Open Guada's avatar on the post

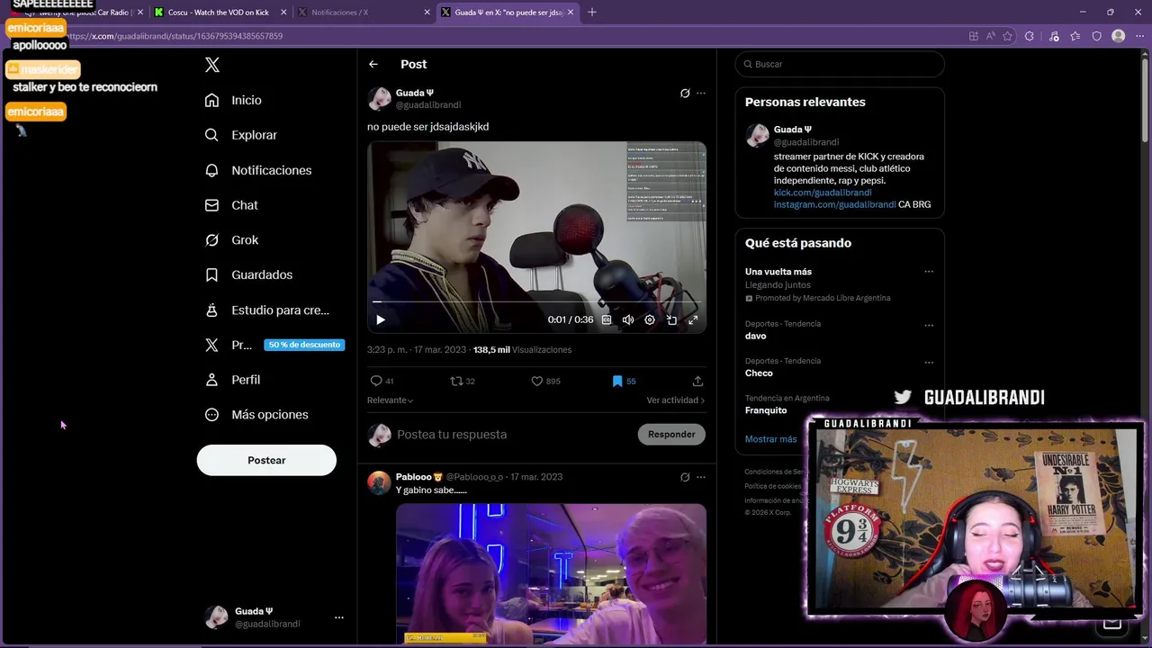(380, 99)
